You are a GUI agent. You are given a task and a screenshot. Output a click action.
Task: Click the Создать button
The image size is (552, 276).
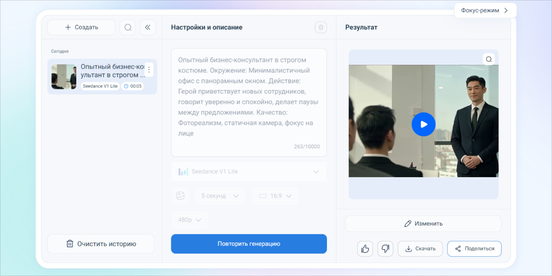[81, 27]
